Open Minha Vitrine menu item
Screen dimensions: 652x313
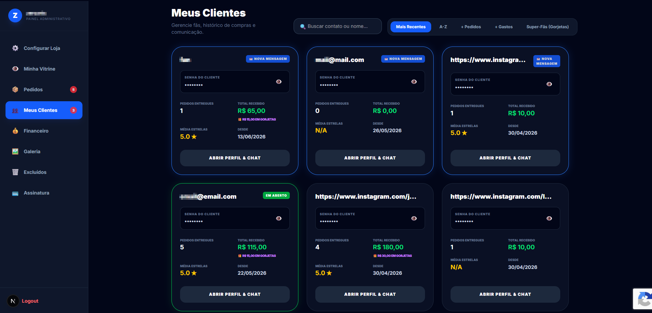coord(44,69)
